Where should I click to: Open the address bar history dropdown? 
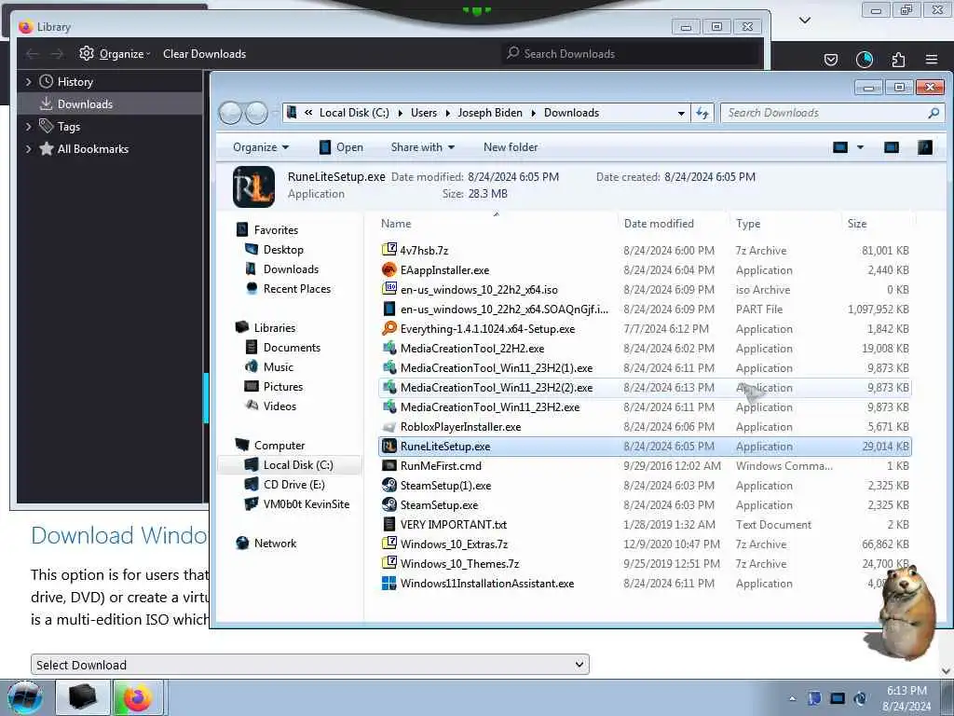(681, 113)
